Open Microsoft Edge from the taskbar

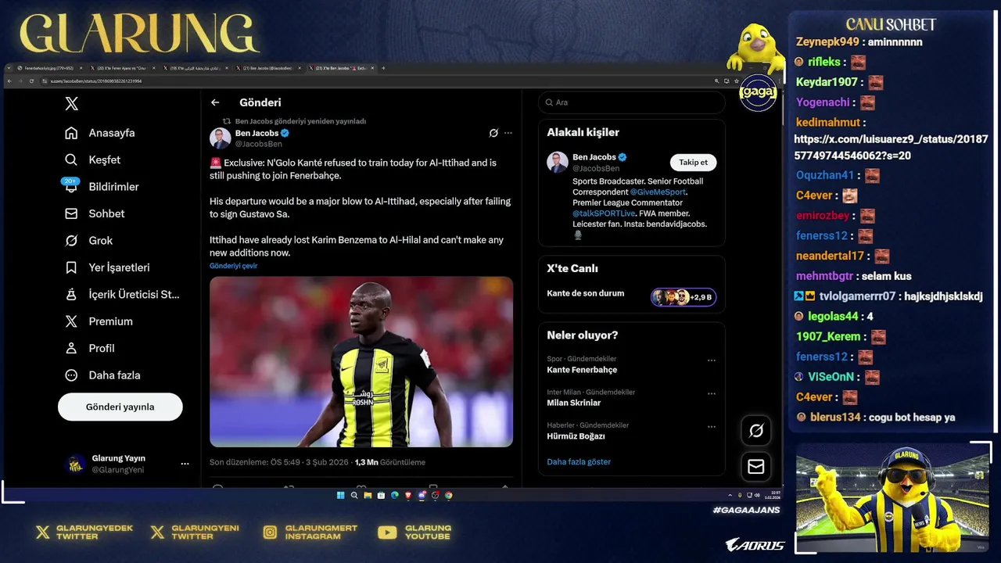(x=395, y=495)
